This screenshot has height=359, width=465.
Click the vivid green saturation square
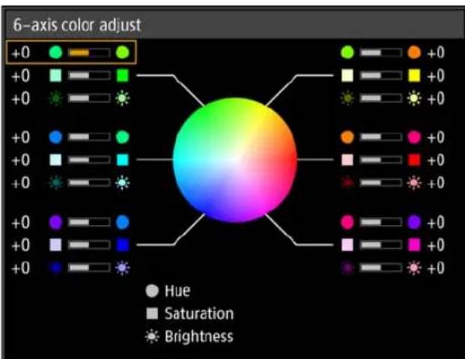pos(123,76)
